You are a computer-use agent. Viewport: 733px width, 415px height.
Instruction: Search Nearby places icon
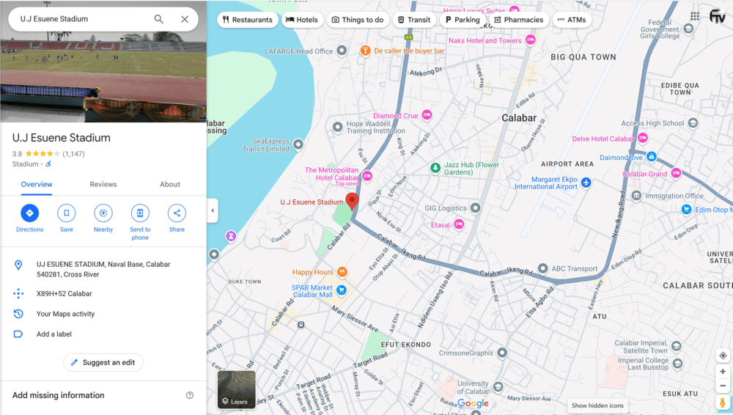click(x=103, y=213)
